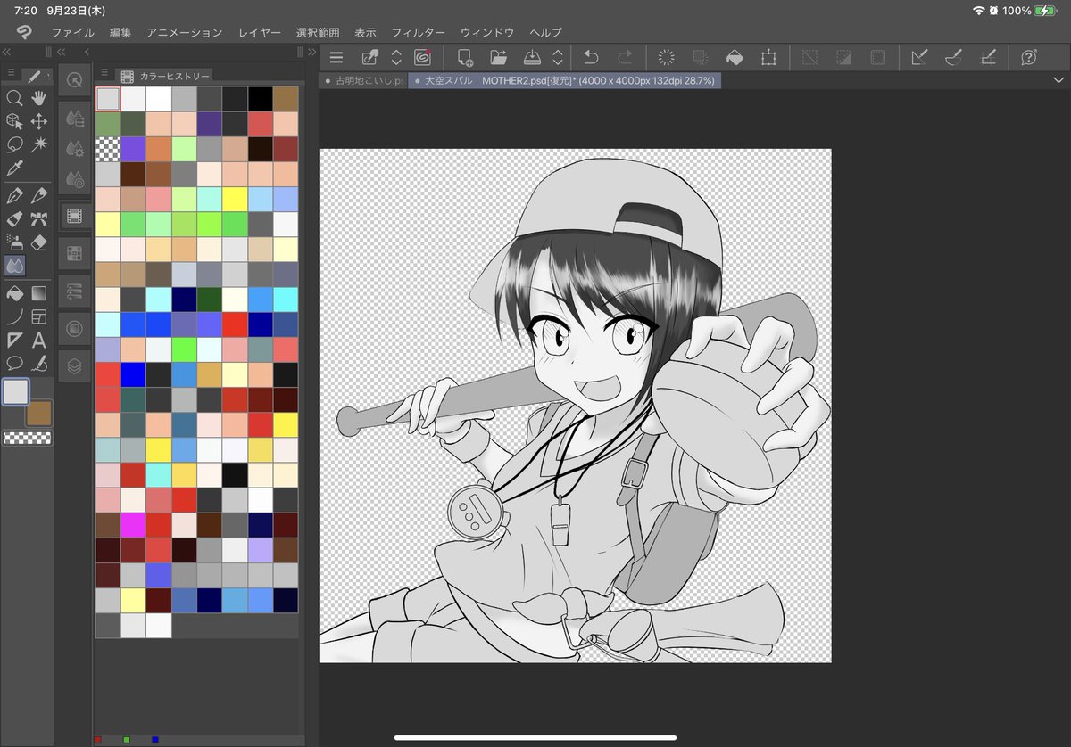This screenshot has height=747, width=1071.
Task: Open the アニメーション menu
Action: [x=185, y=32]
